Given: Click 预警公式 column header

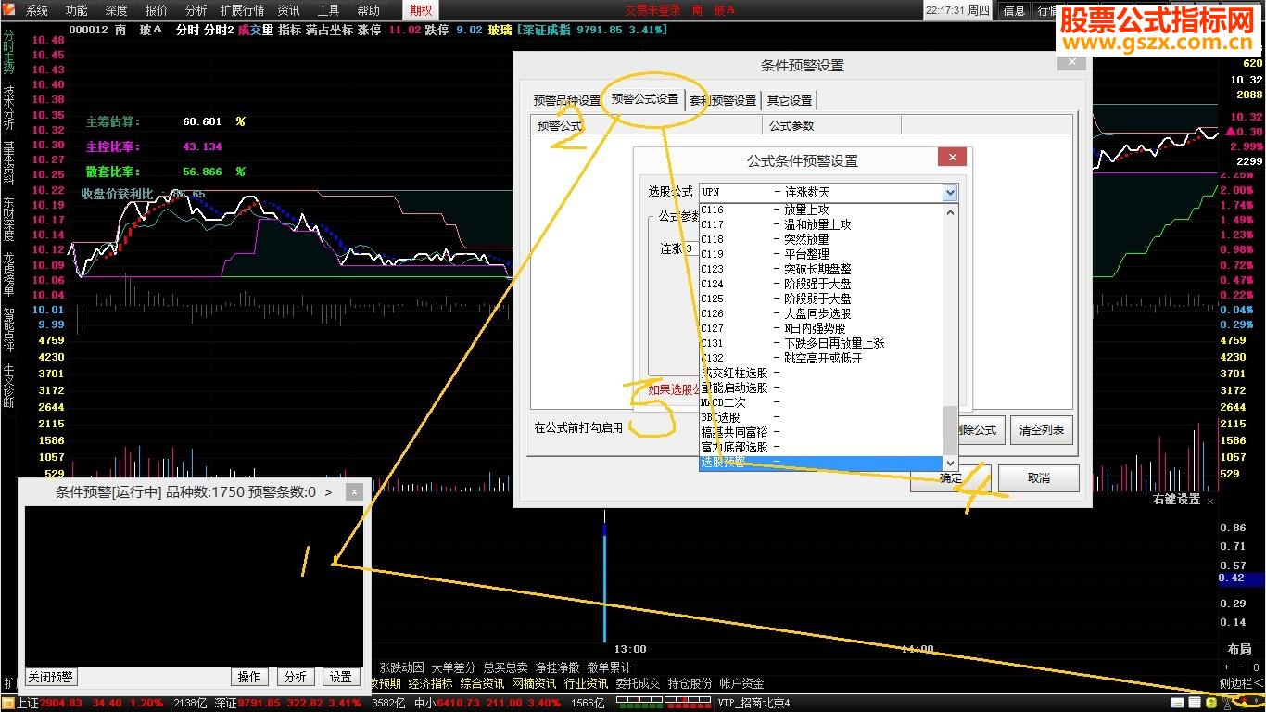Looking at the screenshot, I should click(646, 125).
